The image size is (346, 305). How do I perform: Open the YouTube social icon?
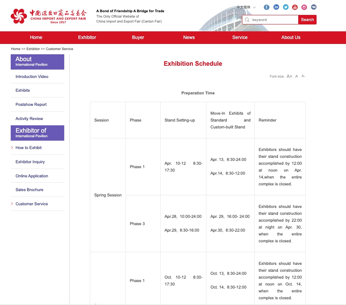coord(295,7)
